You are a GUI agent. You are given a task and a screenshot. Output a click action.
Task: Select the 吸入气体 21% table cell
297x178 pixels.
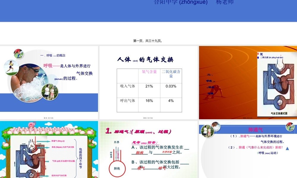click(x=149, y=86)
